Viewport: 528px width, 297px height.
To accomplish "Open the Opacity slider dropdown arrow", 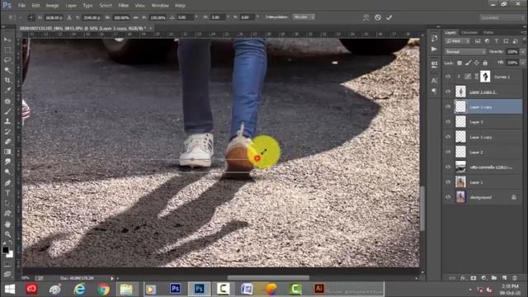I will point(522,52).
